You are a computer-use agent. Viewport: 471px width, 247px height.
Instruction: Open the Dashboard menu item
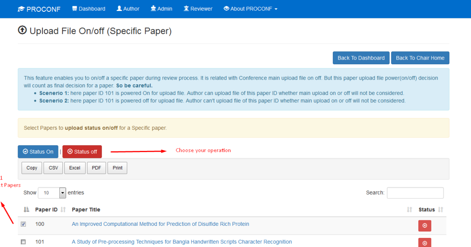[89, 9]
